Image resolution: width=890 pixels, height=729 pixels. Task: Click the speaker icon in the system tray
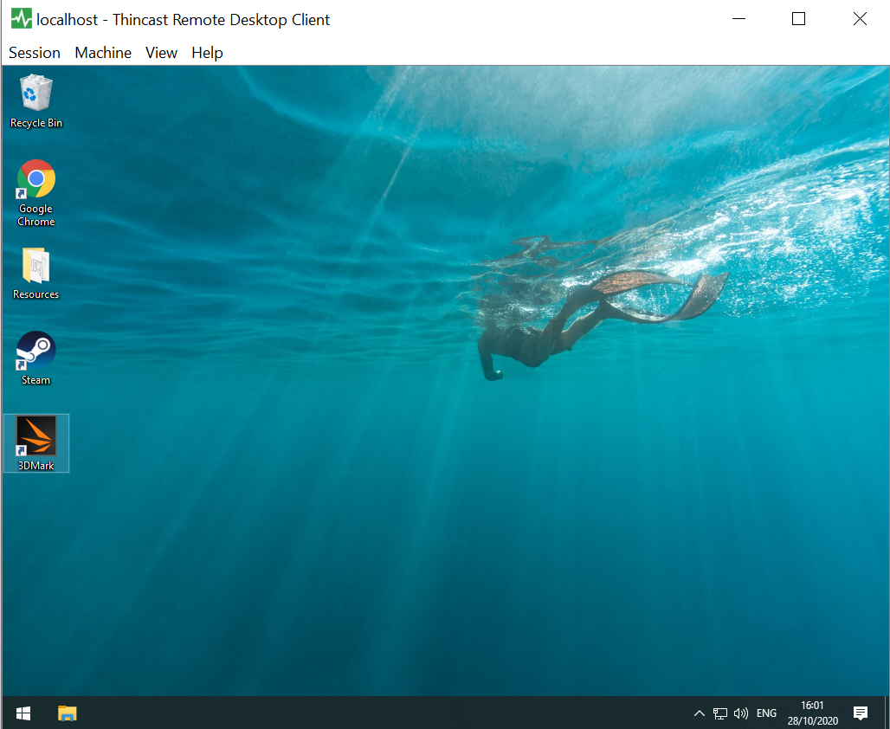pyautogui.click(x=741, y=713)
